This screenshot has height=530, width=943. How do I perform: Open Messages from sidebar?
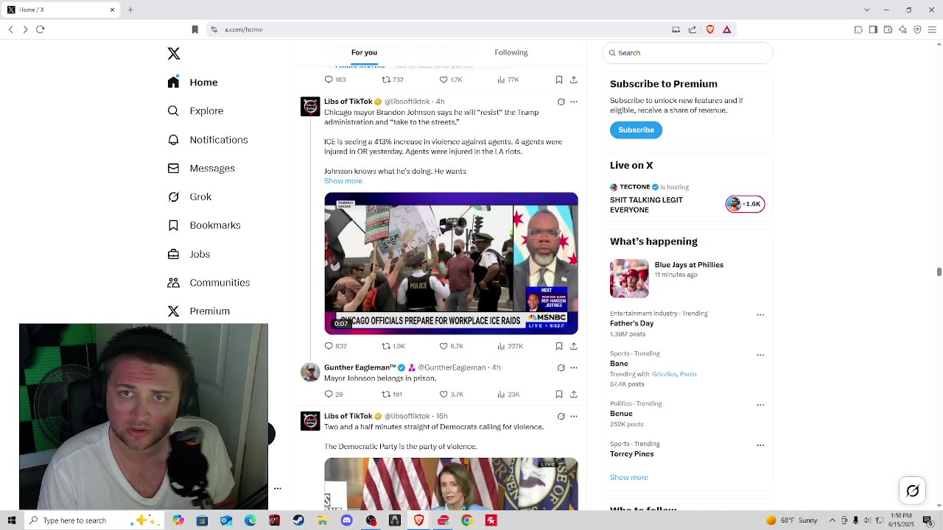[x=201, y=169]
